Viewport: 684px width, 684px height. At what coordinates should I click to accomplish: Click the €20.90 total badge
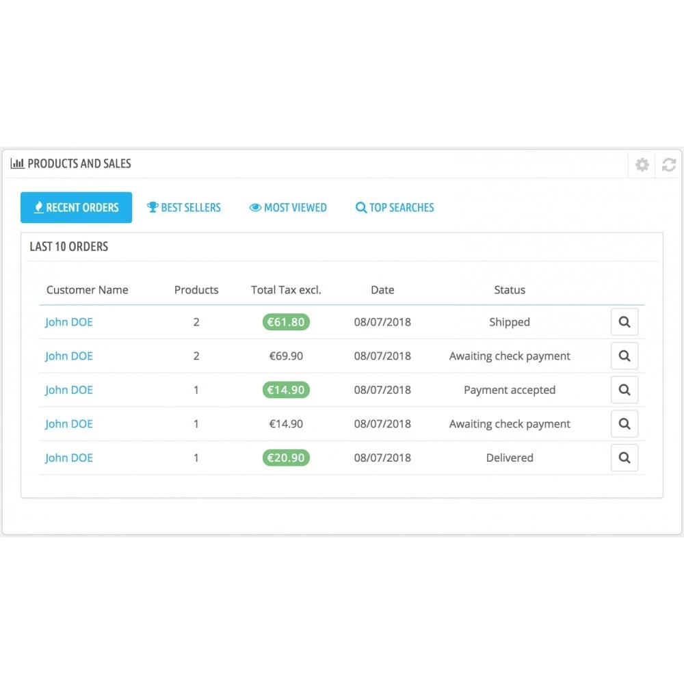286,458
